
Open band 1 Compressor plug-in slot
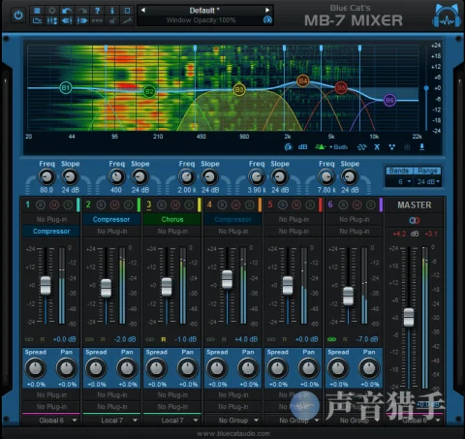(x=51, y=232)
